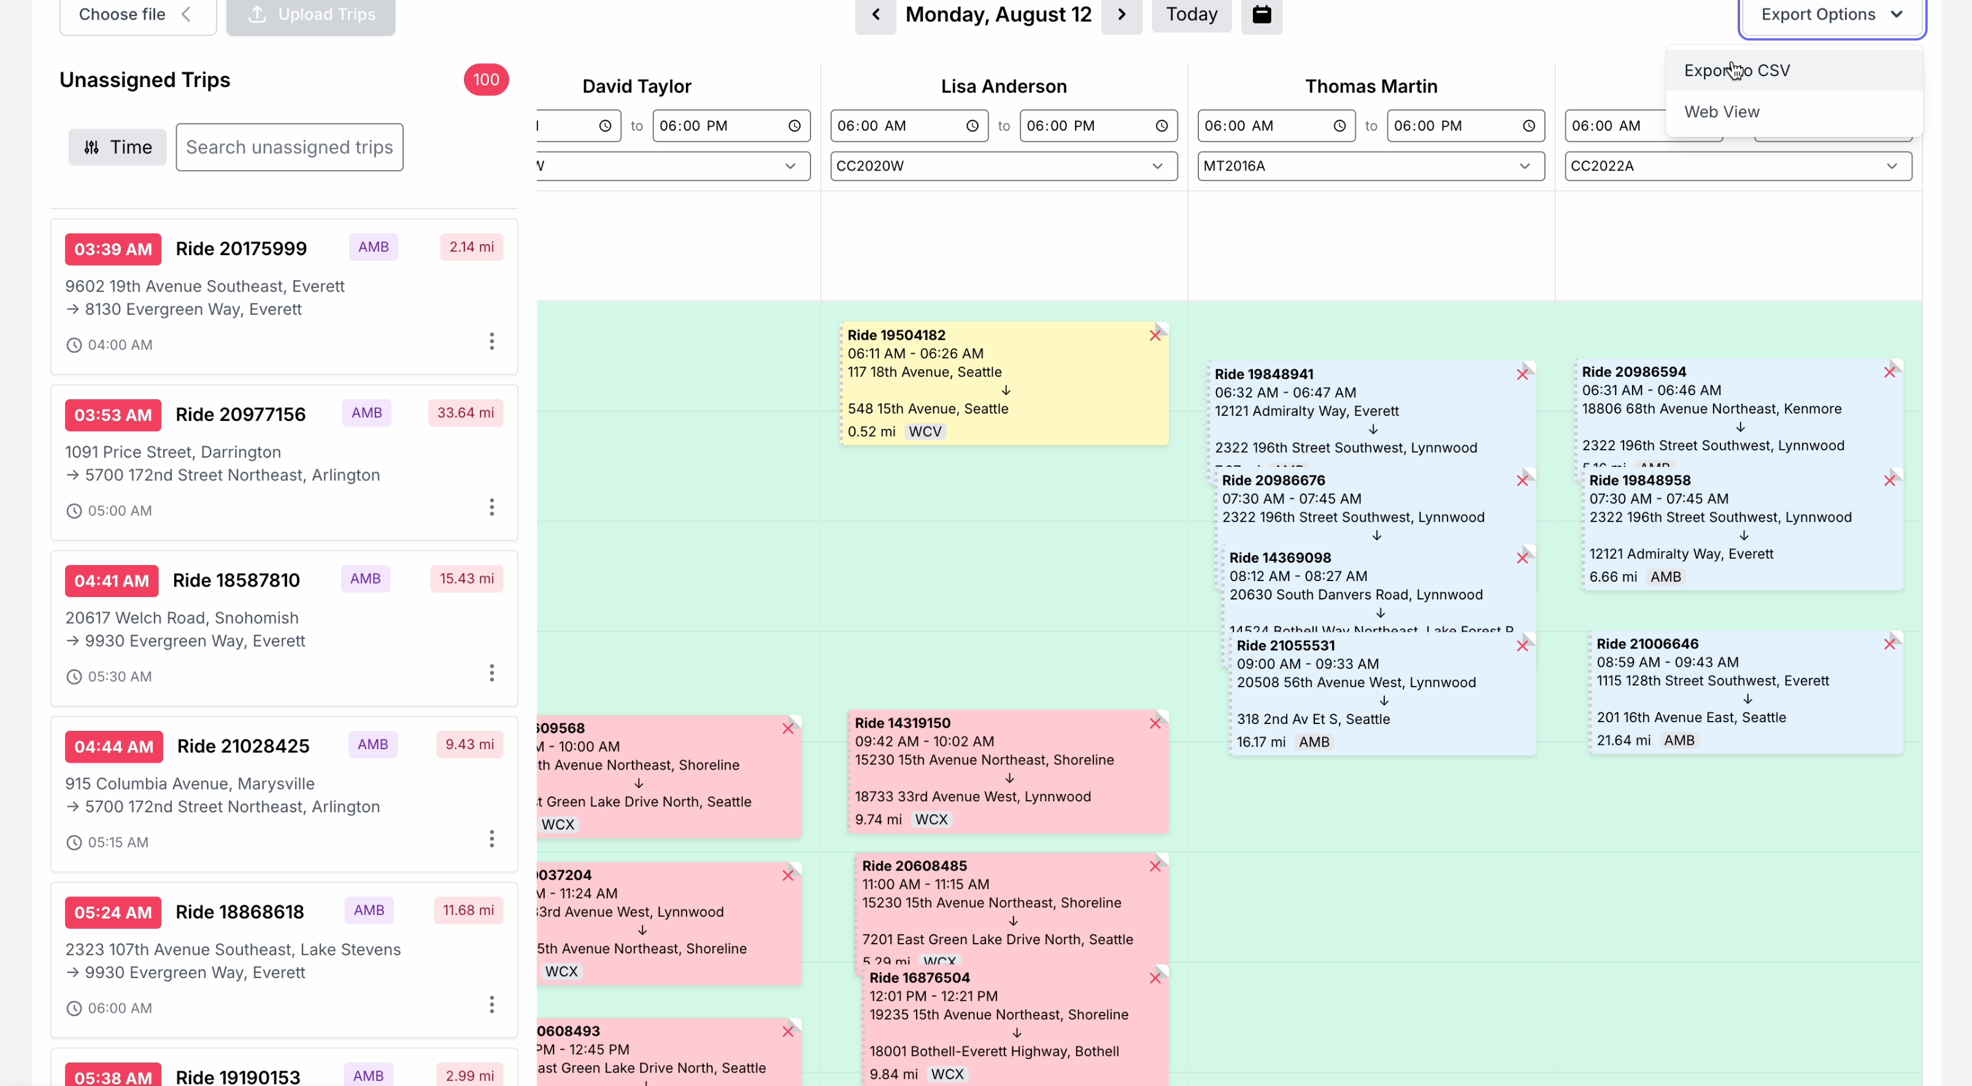Remove Ride 19504182 with red X

1155,335
